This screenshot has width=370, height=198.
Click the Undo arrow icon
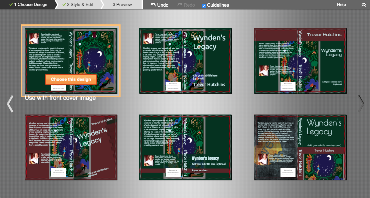pyautogui.click(x=153, y=5)
